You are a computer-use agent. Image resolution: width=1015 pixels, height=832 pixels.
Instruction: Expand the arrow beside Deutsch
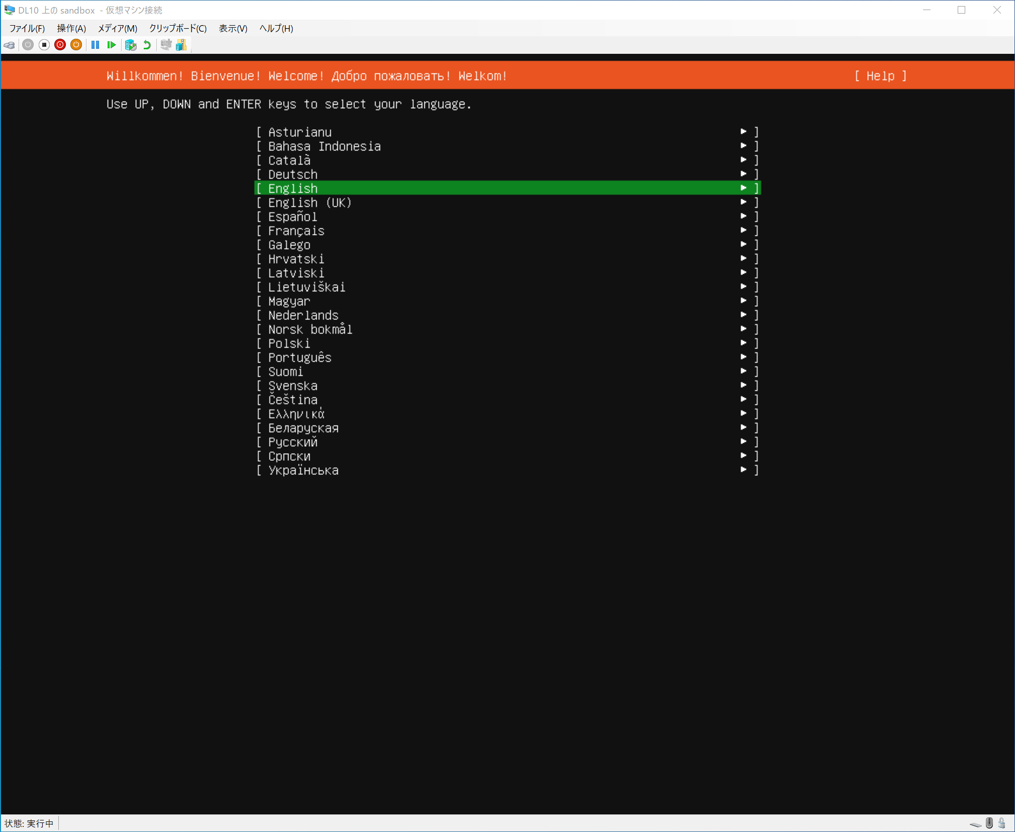point(743,174)
